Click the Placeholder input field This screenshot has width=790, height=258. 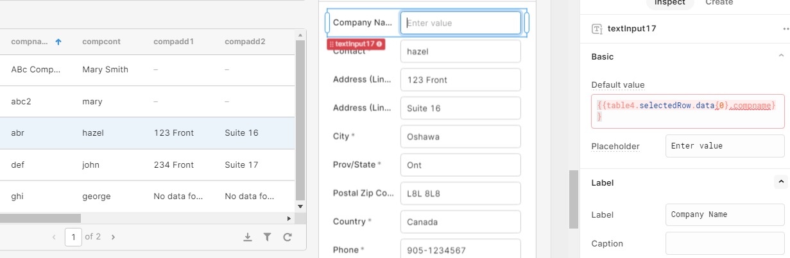(x=725, y=146)
